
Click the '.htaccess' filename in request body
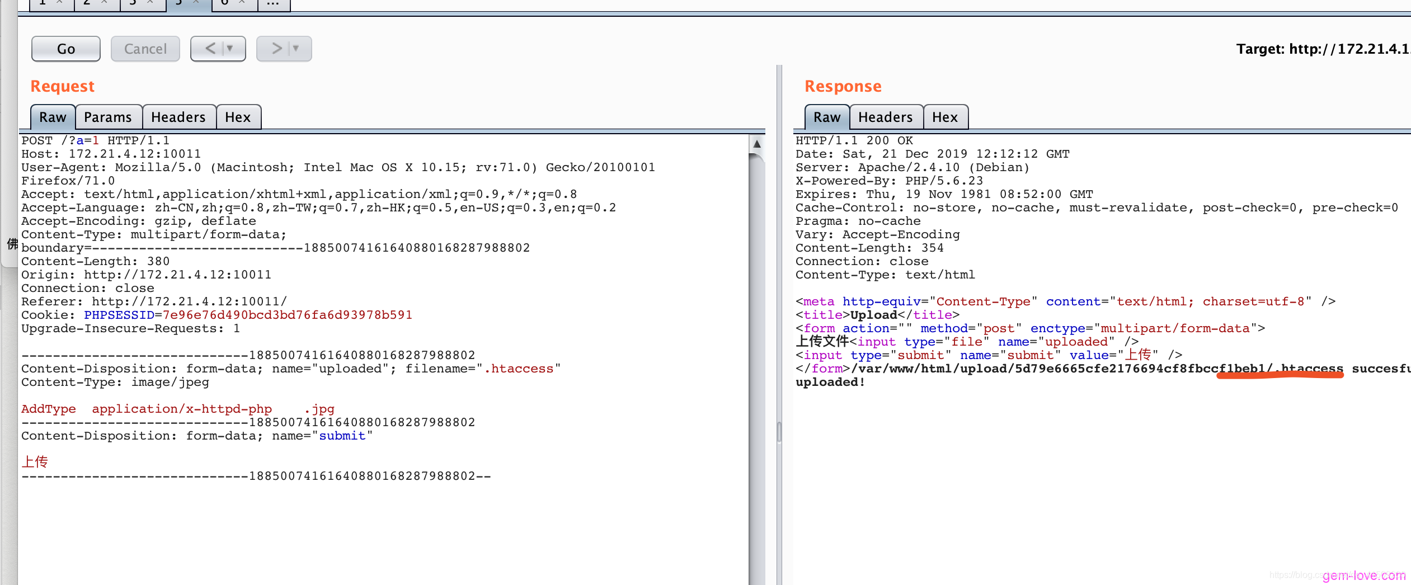click(x=519, y=369)
